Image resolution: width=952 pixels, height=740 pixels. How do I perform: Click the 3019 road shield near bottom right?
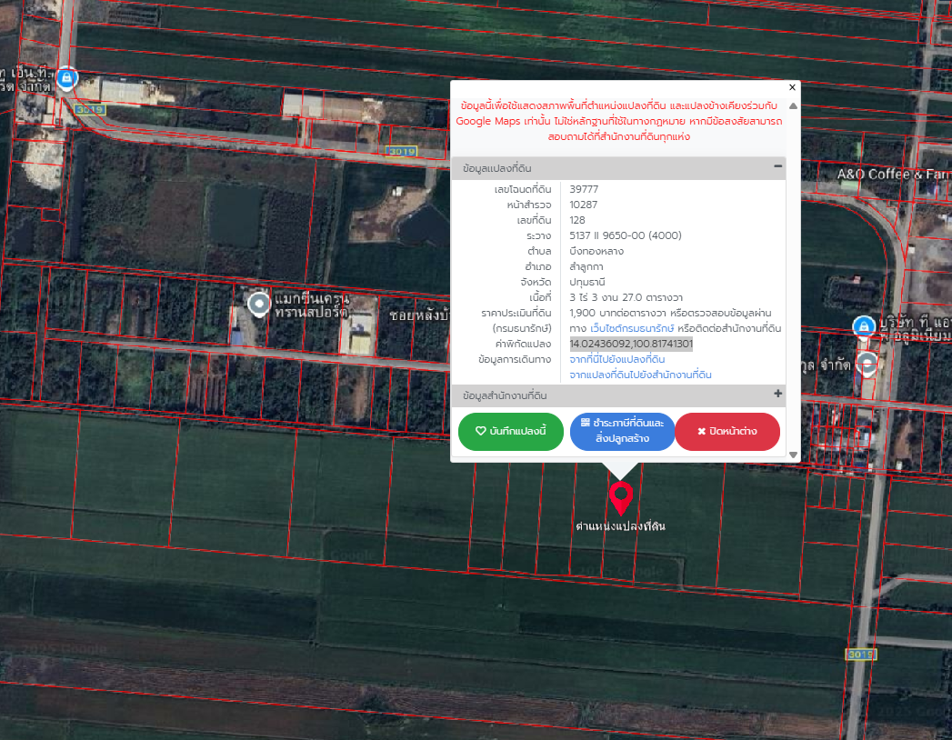click(x=861, y=655)
